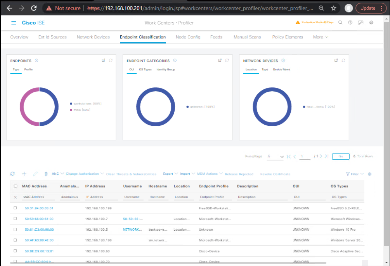The width and height of the screenshot is (390, 266).
Task: Refresh the Network Devices dashlet
Action: click(x=343, y=60)
